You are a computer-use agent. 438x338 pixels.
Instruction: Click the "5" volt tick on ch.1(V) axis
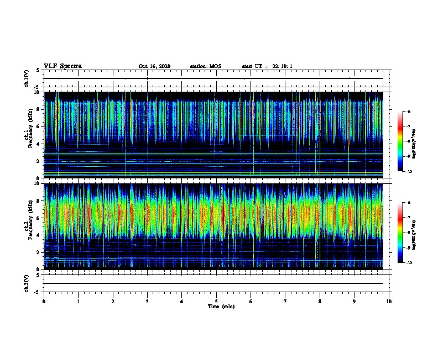tap(38, 70)
